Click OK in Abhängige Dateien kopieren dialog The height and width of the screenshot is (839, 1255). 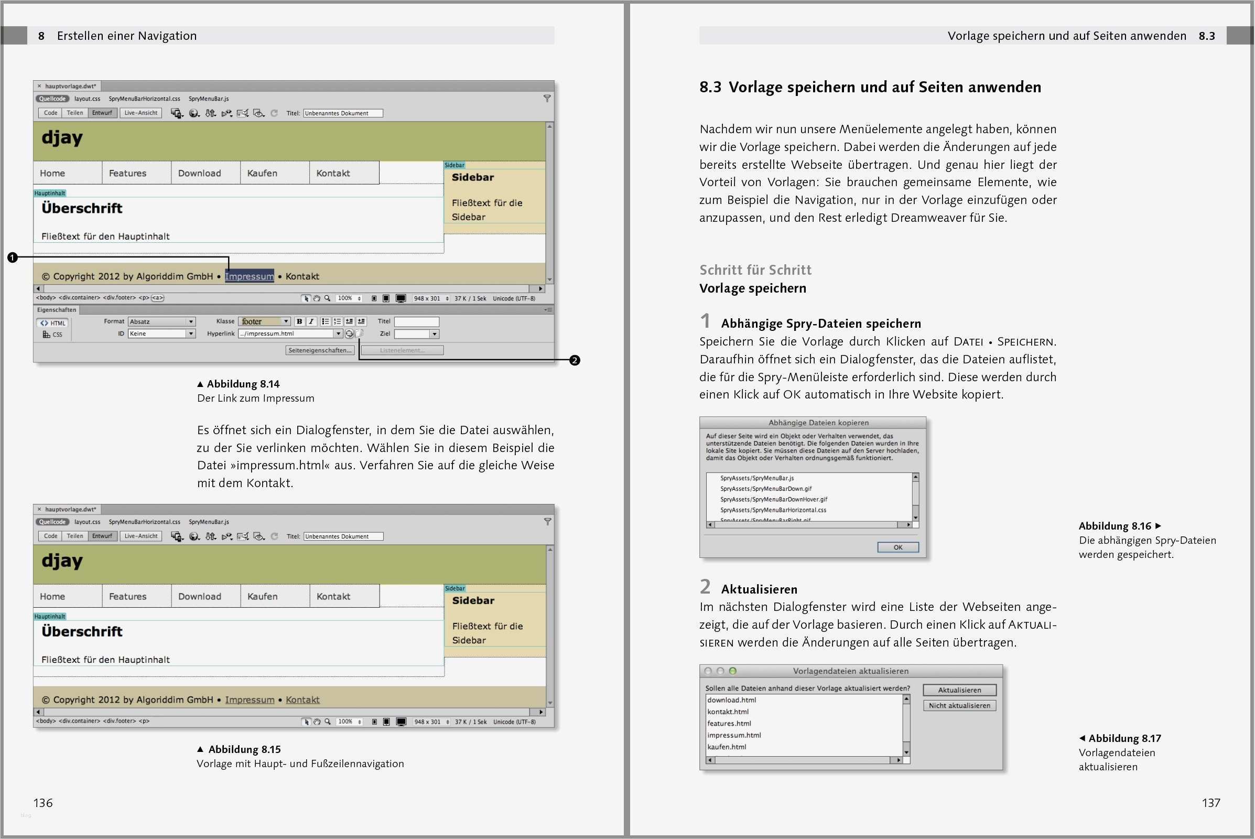pyautogui.click(x=897, y=547)
